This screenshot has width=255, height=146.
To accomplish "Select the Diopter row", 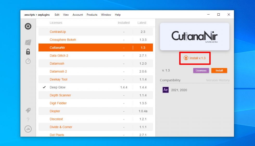I will [96, 111].
